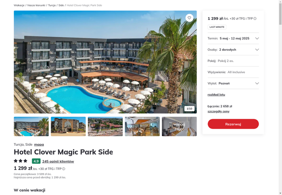Select hotel facade thumbnail photo
Image resolution: width=282 pixels, height=195 pixels.
pos(68,127)
